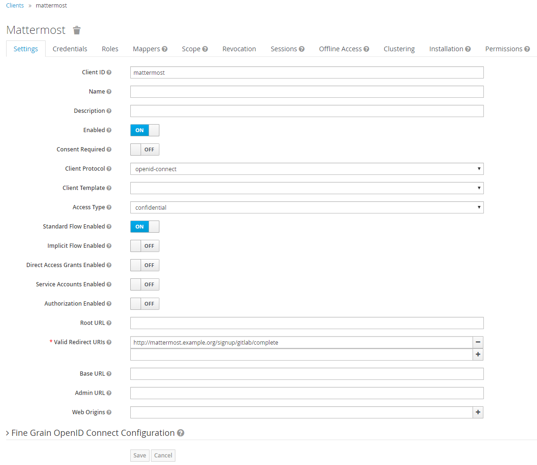Open the Installation tab
This screenshot has height=465, width=537.
[446, 48]
